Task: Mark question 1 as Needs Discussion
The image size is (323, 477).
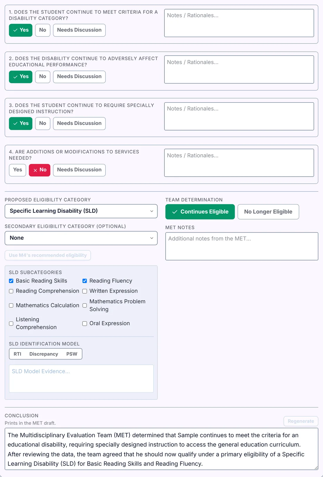Action: coord(79,30)
